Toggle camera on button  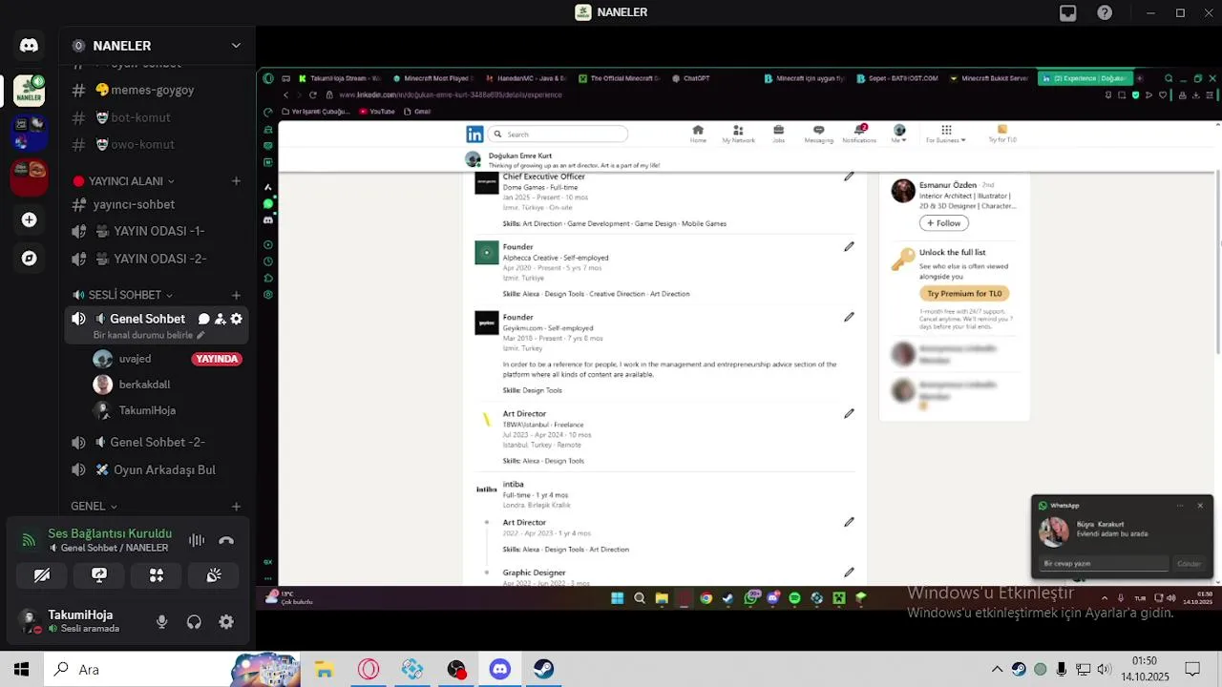click(42, 575)
